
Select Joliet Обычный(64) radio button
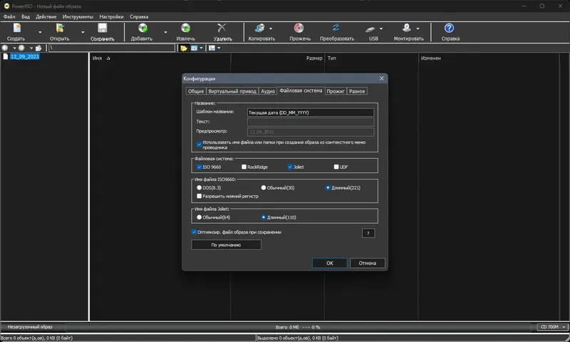199,217
